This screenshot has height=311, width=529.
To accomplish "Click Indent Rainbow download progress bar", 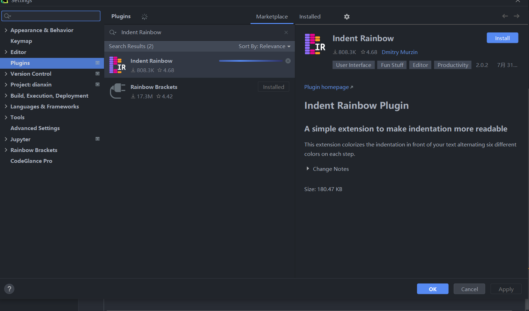I will (251, 61).
